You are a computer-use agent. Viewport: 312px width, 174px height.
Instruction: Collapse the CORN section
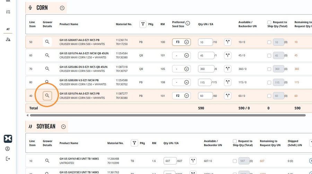(62, 8)
